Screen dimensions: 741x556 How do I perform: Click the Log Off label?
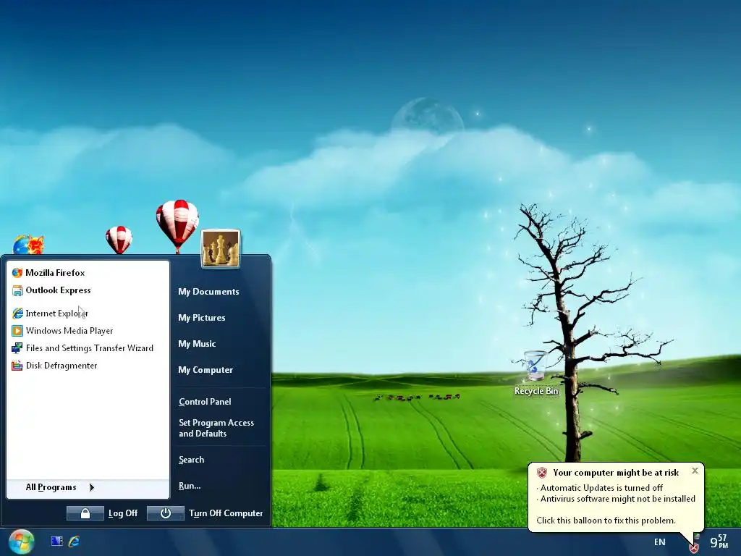123,513
